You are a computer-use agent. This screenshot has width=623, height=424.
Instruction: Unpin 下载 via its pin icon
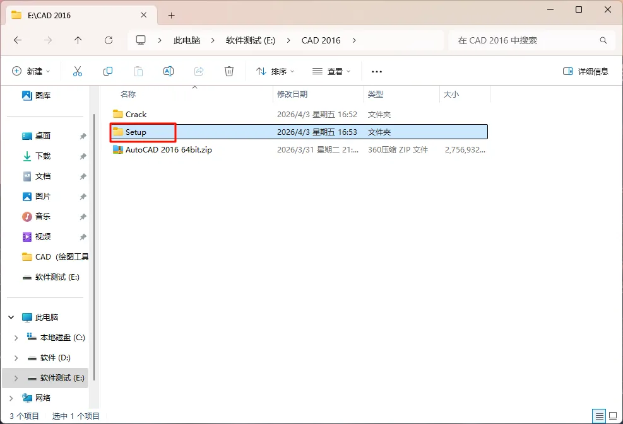[83, 156]
